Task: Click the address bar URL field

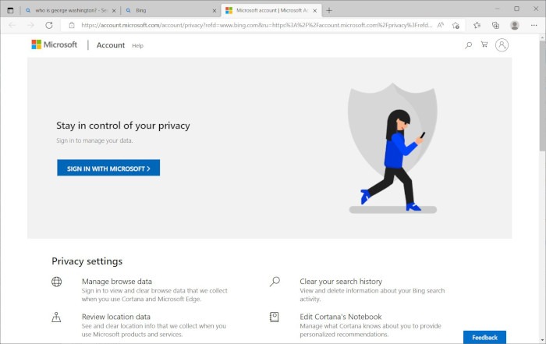Action: click(257, 25)
